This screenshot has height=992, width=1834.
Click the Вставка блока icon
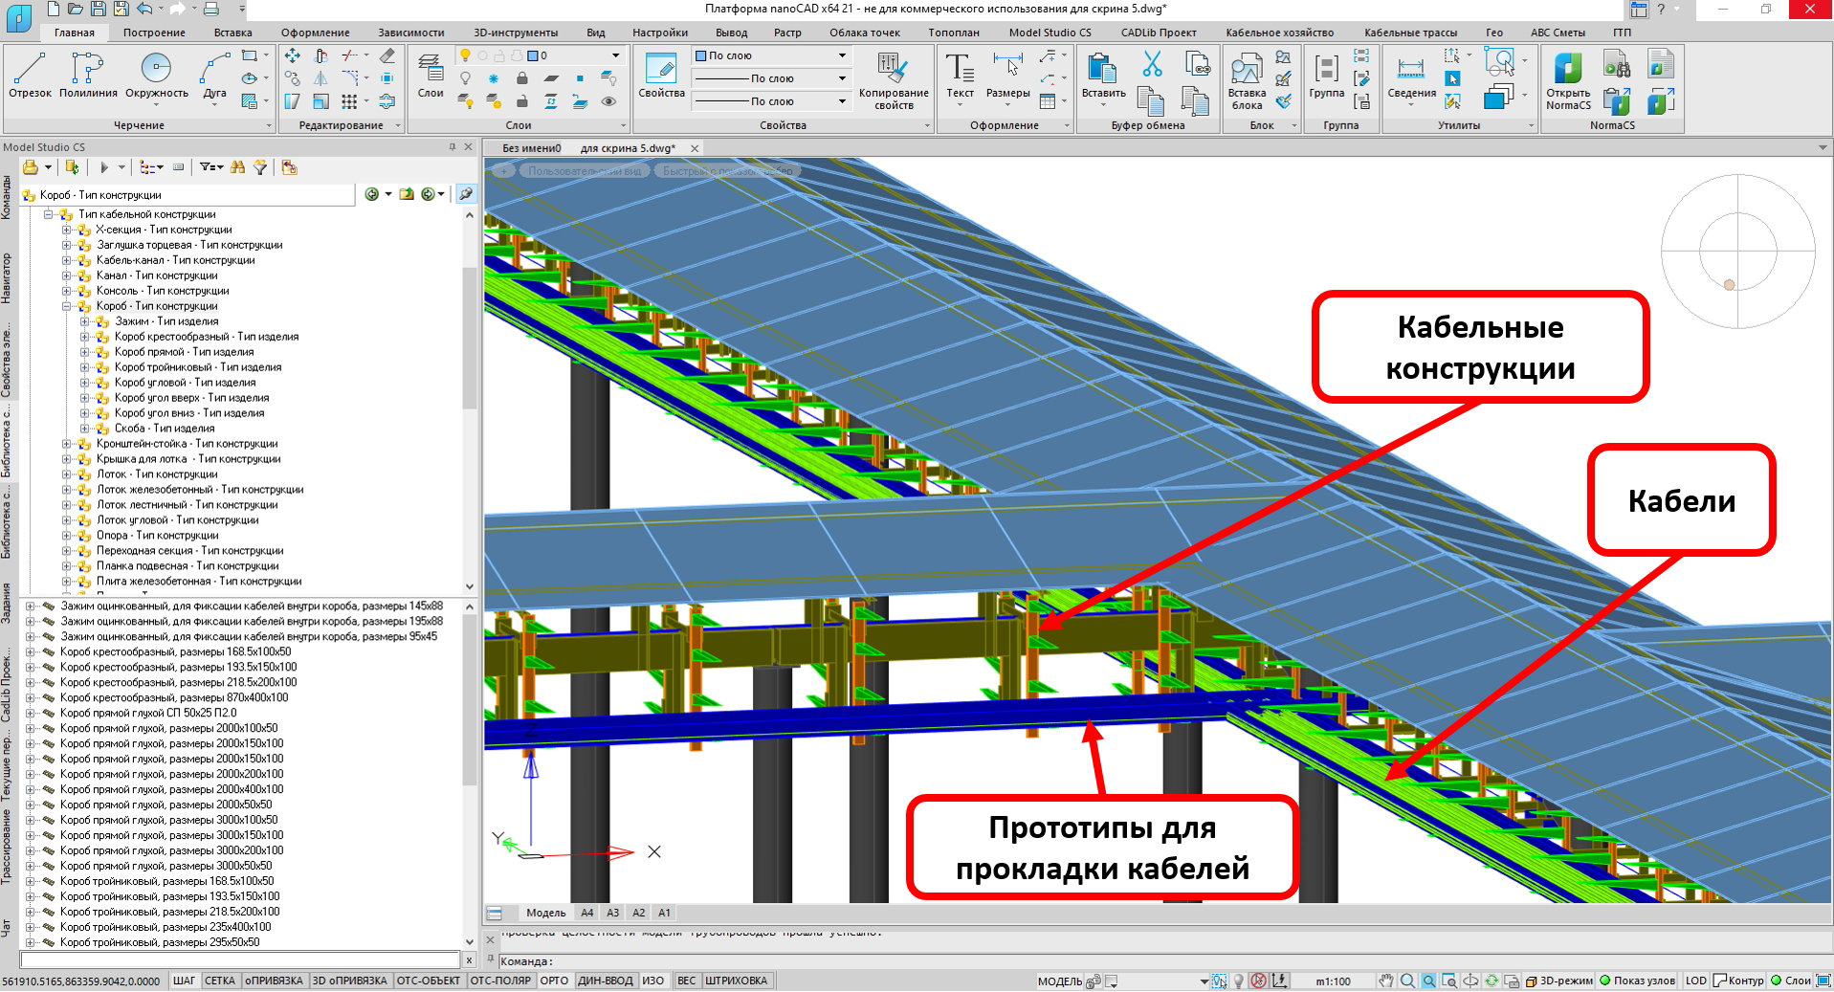pyautogui.click(x=1246, y=80)
